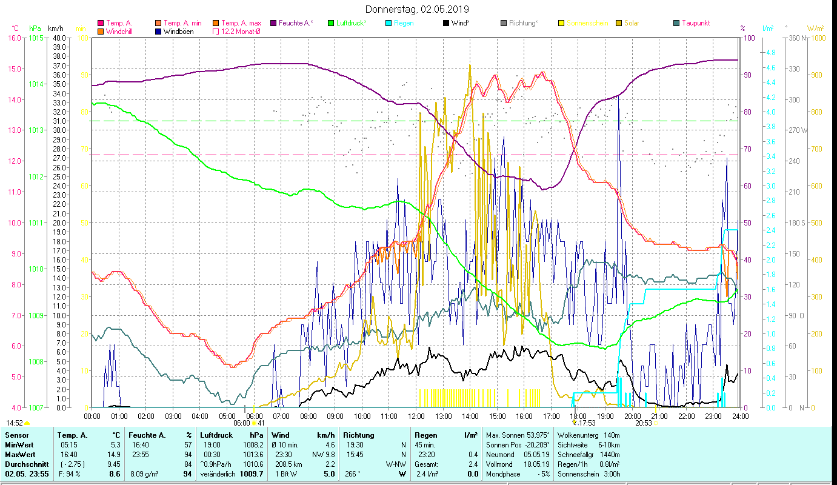Click the Gesamt: rain total label
Viewport: 837px width, 485px height.
pos(427,464)
